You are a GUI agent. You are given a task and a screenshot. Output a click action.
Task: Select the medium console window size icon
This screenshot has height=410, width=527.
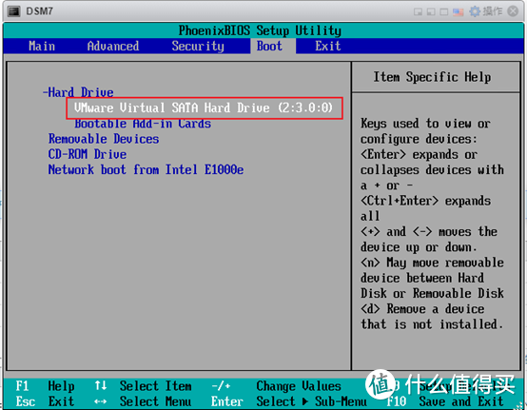[431, 12]
